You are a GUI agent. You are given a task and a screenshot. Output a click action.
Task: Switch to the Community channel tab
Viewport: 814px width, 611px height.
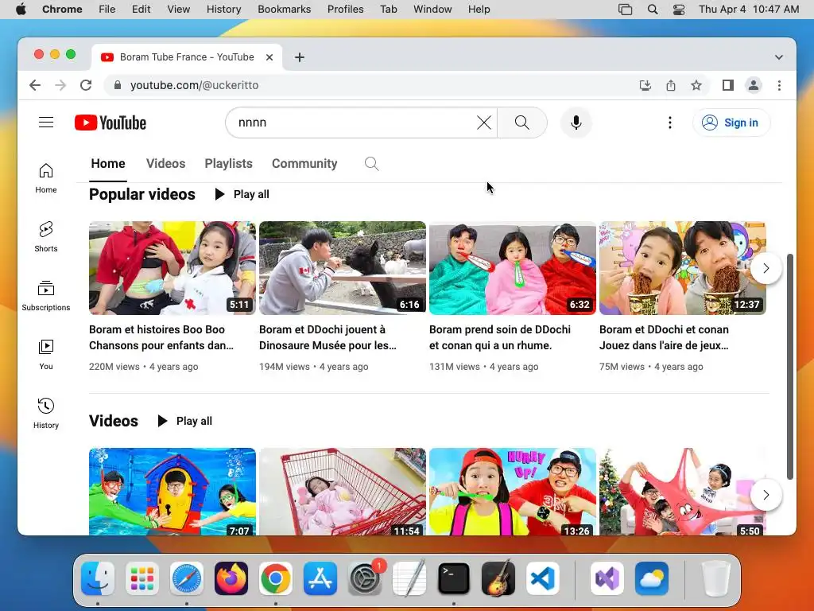[304, 164]
